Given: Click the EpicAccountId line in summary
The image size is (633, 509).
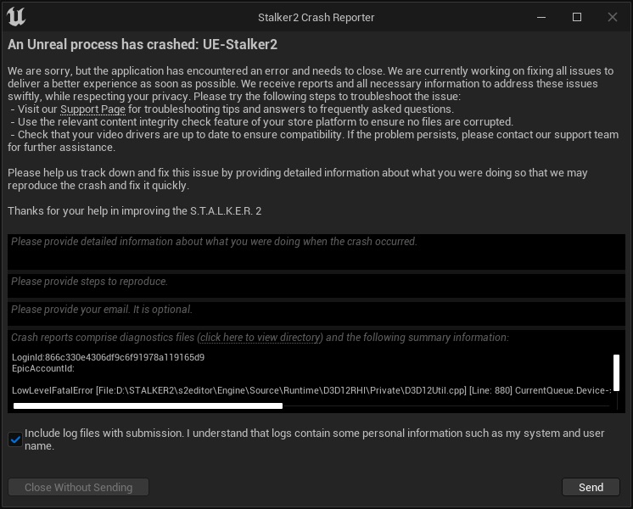Looking at the screenshot, I should (x=43, y=368).
